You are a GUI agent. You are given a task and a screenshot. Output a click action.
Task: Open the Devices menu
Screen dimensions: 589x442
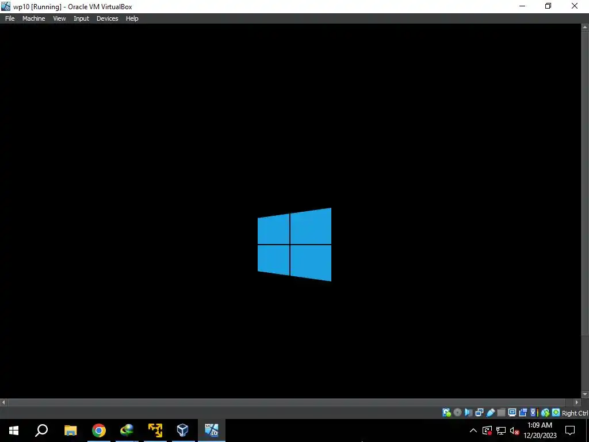[x=107, y=18]
